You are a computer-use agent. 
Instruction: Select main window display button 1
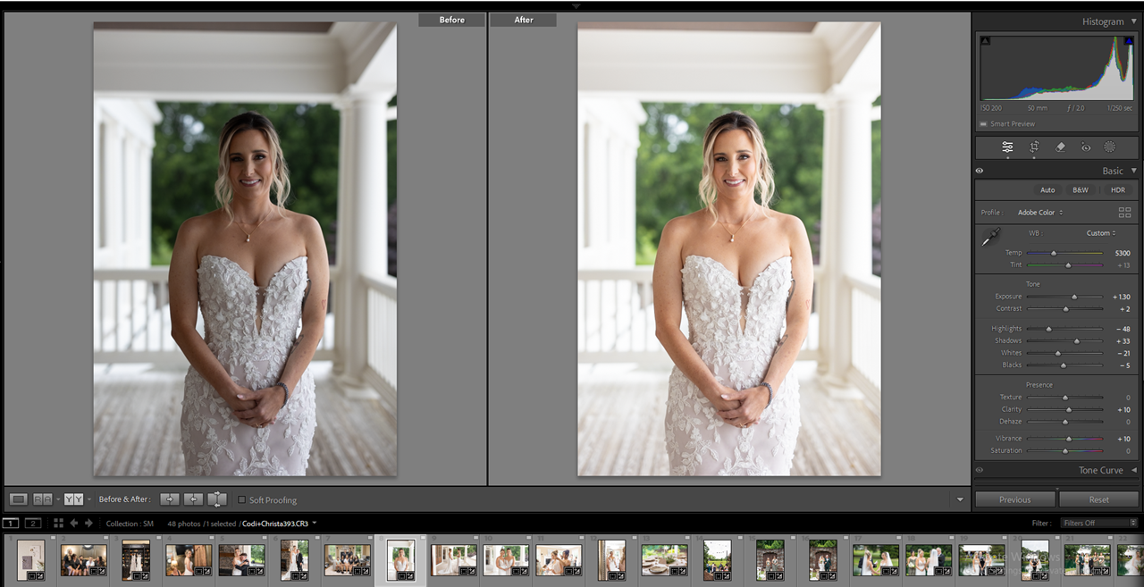11,523
